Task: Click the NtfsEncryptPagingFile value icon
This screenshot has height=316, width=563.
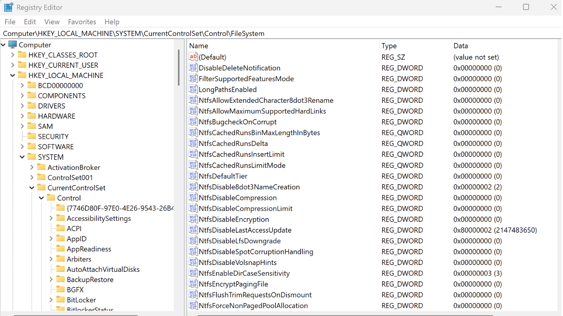Action: coord(193,284)
